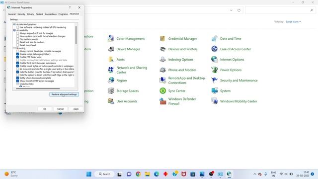Show hidden system tray icons
The image size is (318, 179).
click(x=255, y=174)
